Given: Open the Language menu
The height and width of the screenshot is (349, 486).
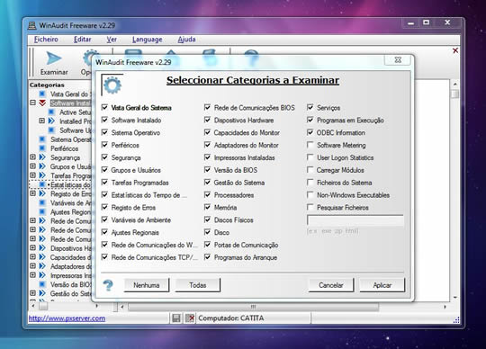Looking at the screenshot, I should click(x=148, y=40).
